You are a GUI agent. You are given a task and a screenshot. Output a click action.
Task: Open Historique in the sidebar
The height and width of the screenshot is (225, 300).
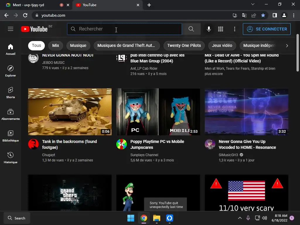[x=11, y=158]
